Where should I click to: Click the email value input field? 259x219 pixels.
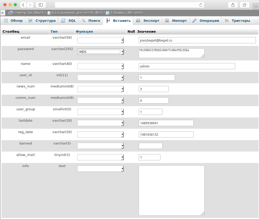(197, 40)
